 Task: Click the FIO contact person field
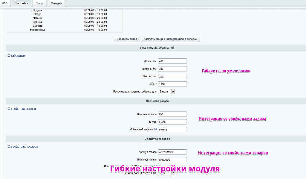point(172,114)
